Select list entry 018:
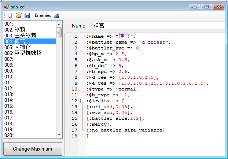228x159 pixels. 30,123
